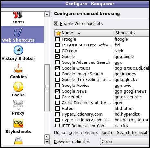Open the padlock icon below Stylesheets
The image size is (150, 148).
(18, 141)
